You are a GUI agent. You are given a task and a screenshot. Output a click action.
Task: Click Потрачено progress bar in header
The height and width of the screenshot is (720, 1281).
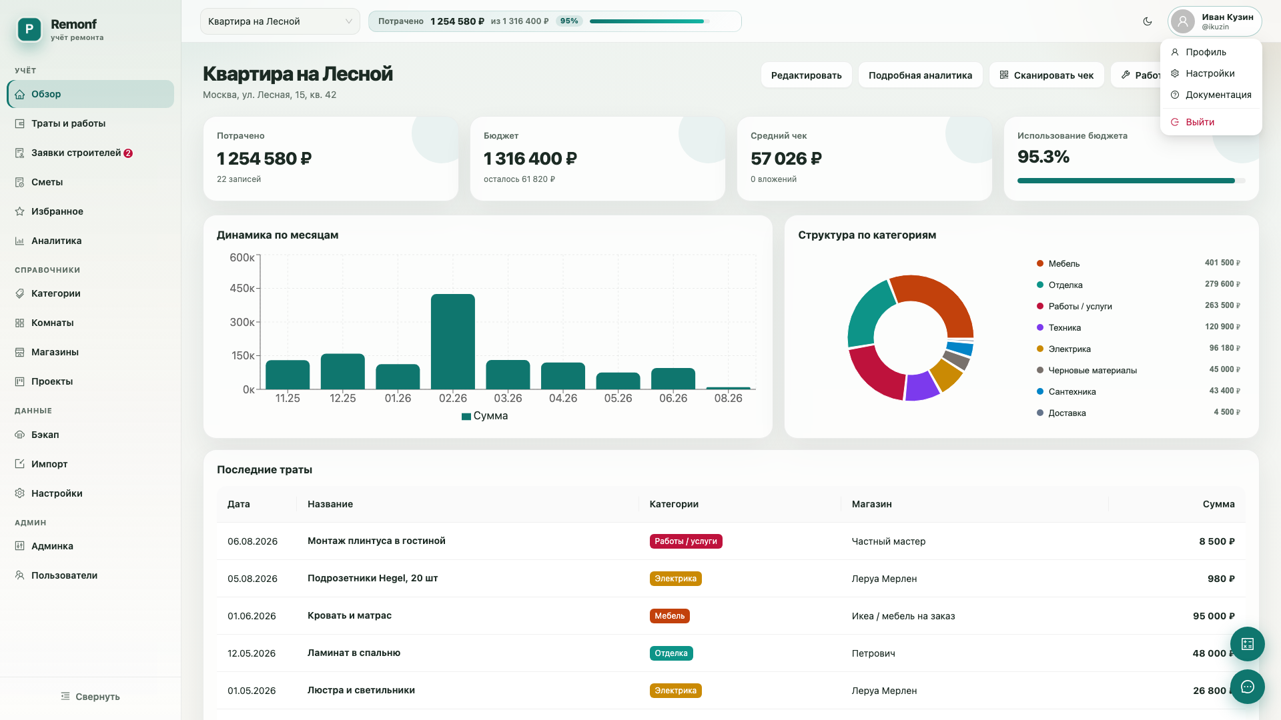pyautogui.click(x=649, y=21)
